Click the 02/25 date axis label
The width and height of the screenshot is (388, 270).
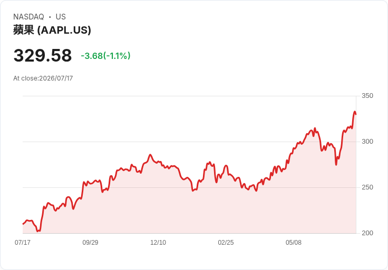pos(226,242)
